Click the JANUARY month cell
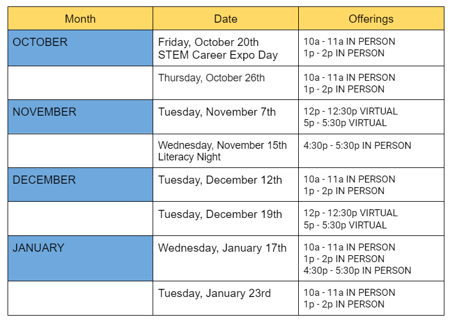The image size is (452, 322). [x=80, y=259]
